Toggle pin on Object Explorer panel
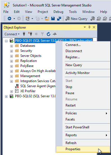 click(x=89, y=27)
